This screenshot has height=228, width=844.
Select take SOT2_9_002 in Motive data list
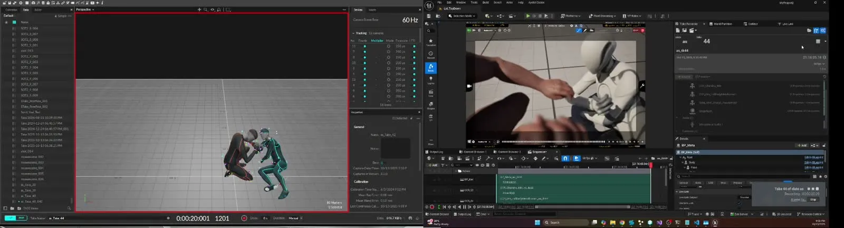point(30,56)
